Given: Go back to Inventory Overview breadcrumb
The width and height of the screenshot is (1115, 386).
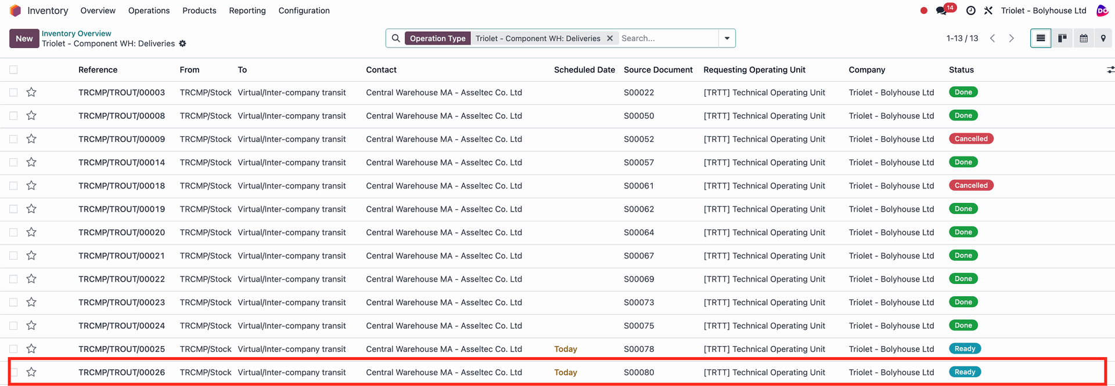Looking at the screenshot, I should point(76,34).
